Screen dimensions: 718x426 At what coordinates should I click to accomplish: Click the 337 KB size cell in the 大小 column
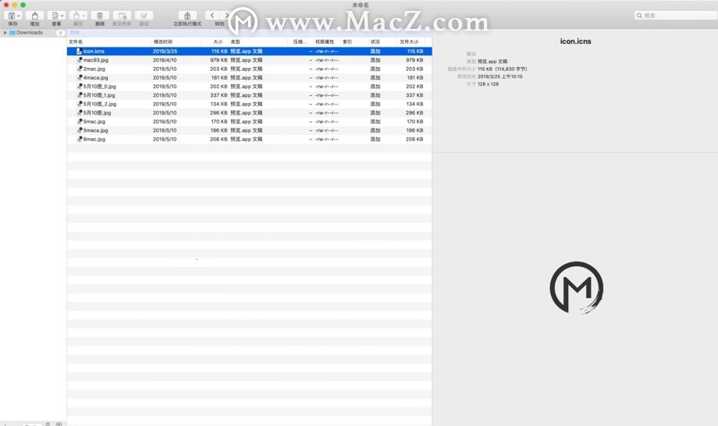click(219, 95)
